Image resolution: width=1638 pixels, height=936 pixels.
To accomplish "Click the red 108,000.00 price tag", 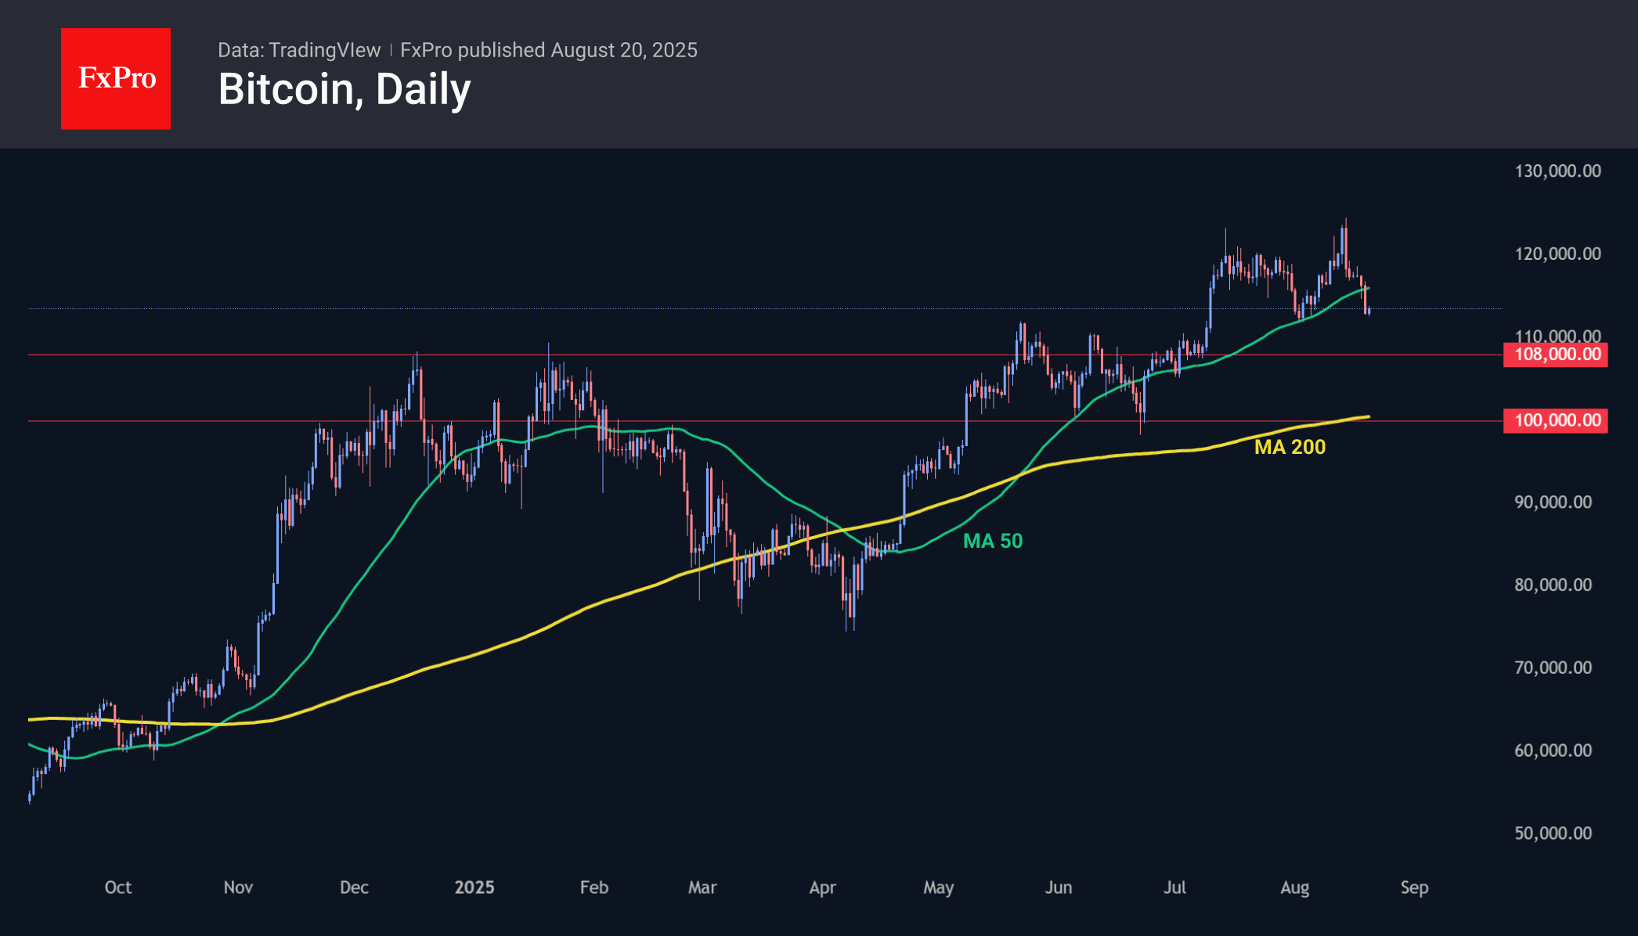I will [x=1557, y=355].
